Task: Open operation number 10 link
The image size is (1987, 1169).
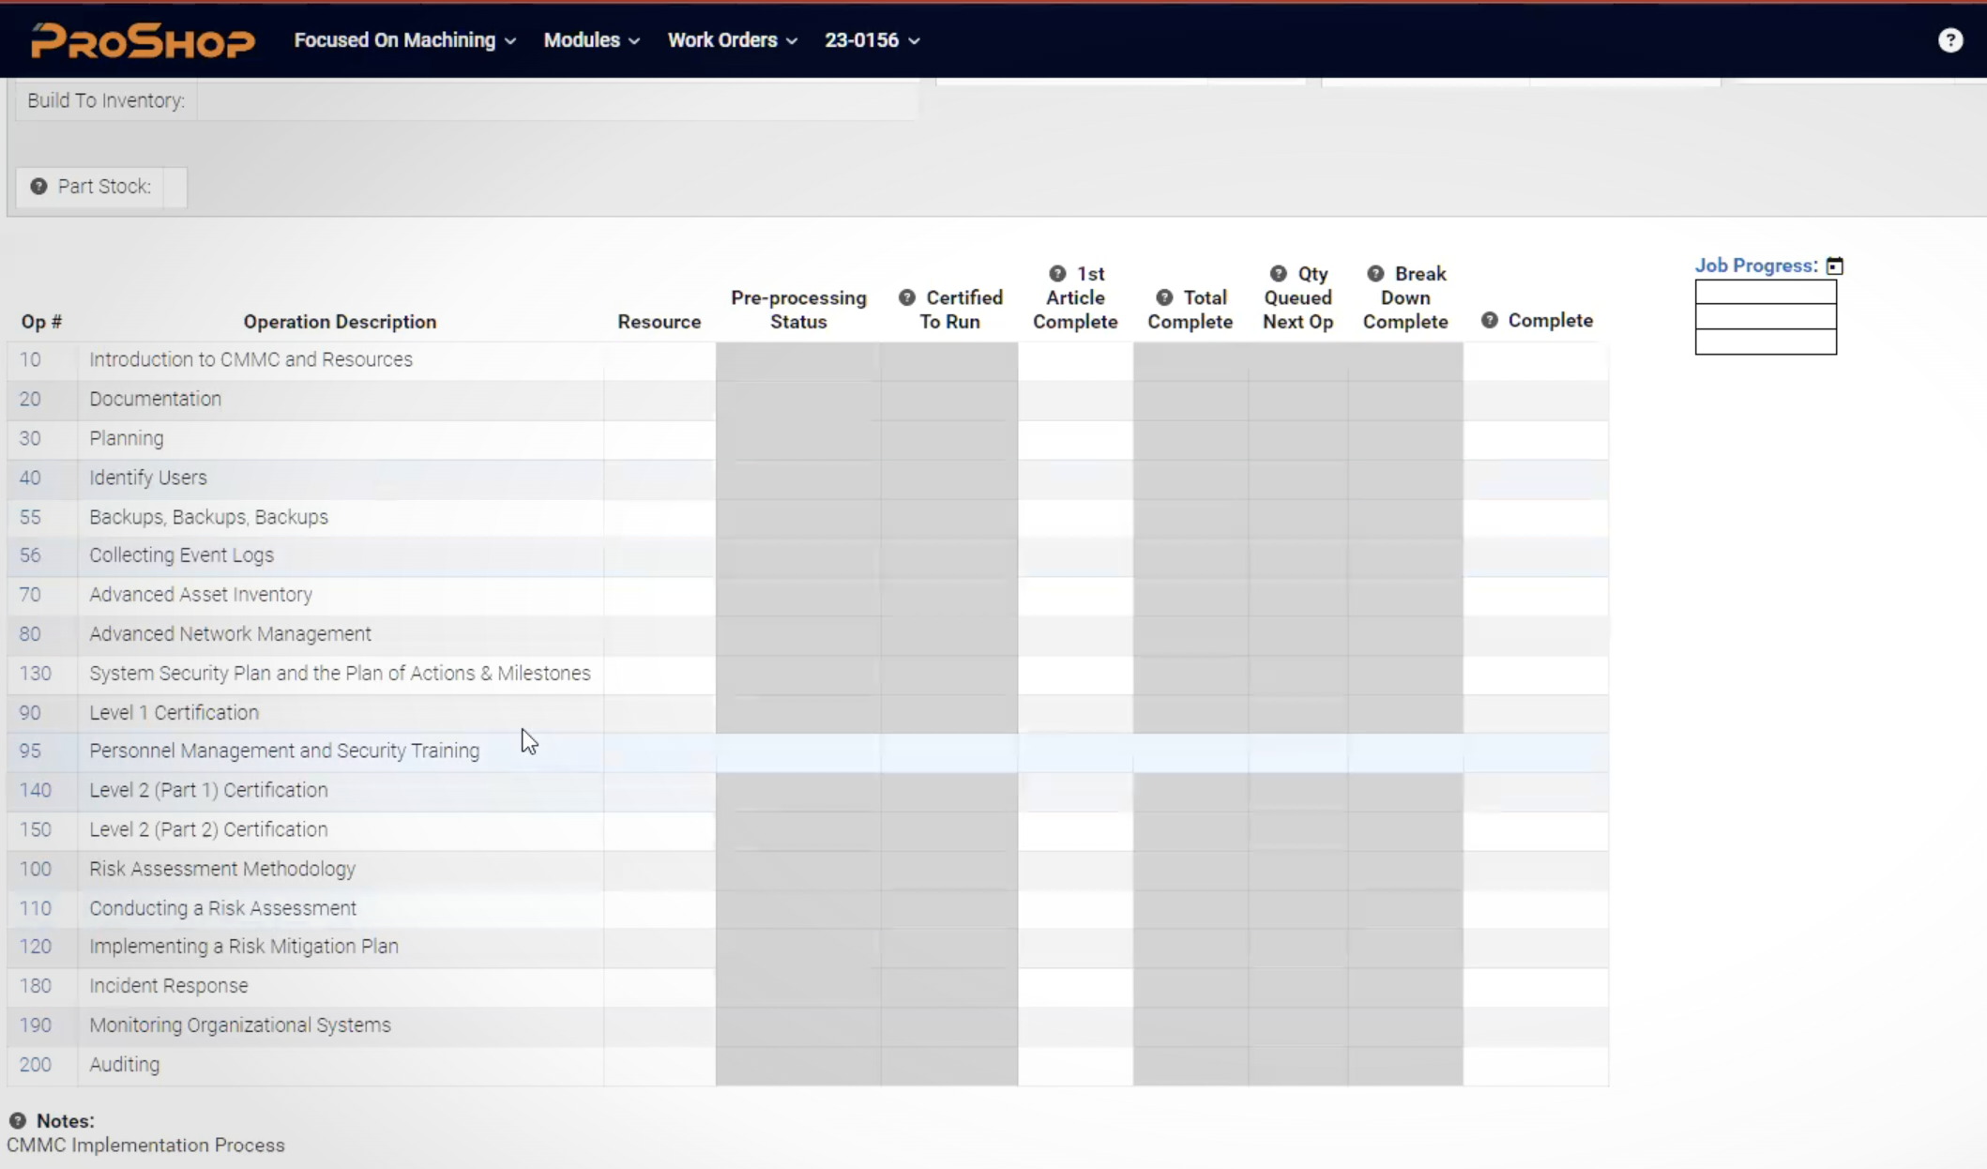Action: (30, 359)
